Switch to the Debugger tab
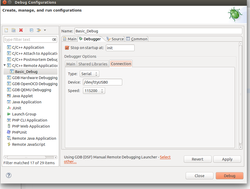 point(90,39)
